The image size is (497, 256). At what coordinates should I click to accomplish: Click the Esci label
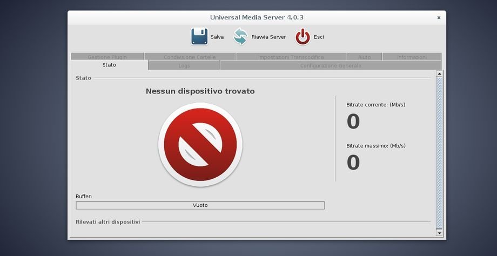point(319,37)
